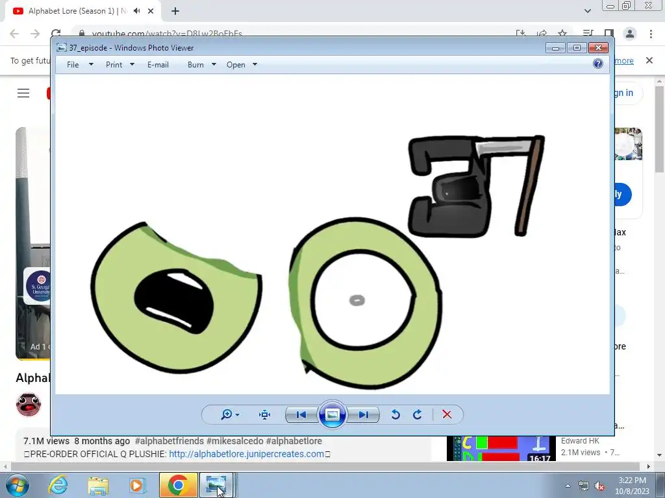Open the File menu in Photo Viewer
The width and height of the screenshot is (665, 498).
pyautogui.click(x=73, y=65)
